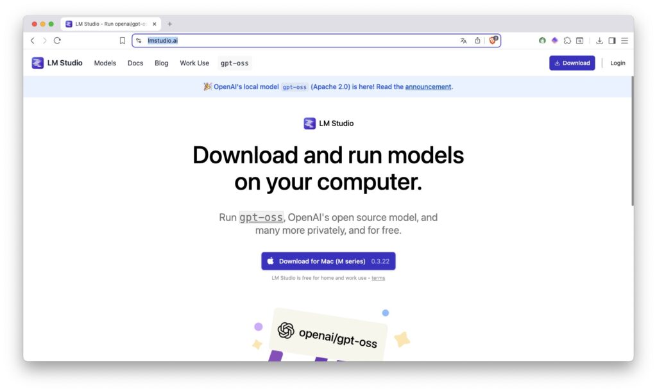Viewport: 657px width, 392px height.
Task: Open a new tab with the plus button
Action: point(169,24)
